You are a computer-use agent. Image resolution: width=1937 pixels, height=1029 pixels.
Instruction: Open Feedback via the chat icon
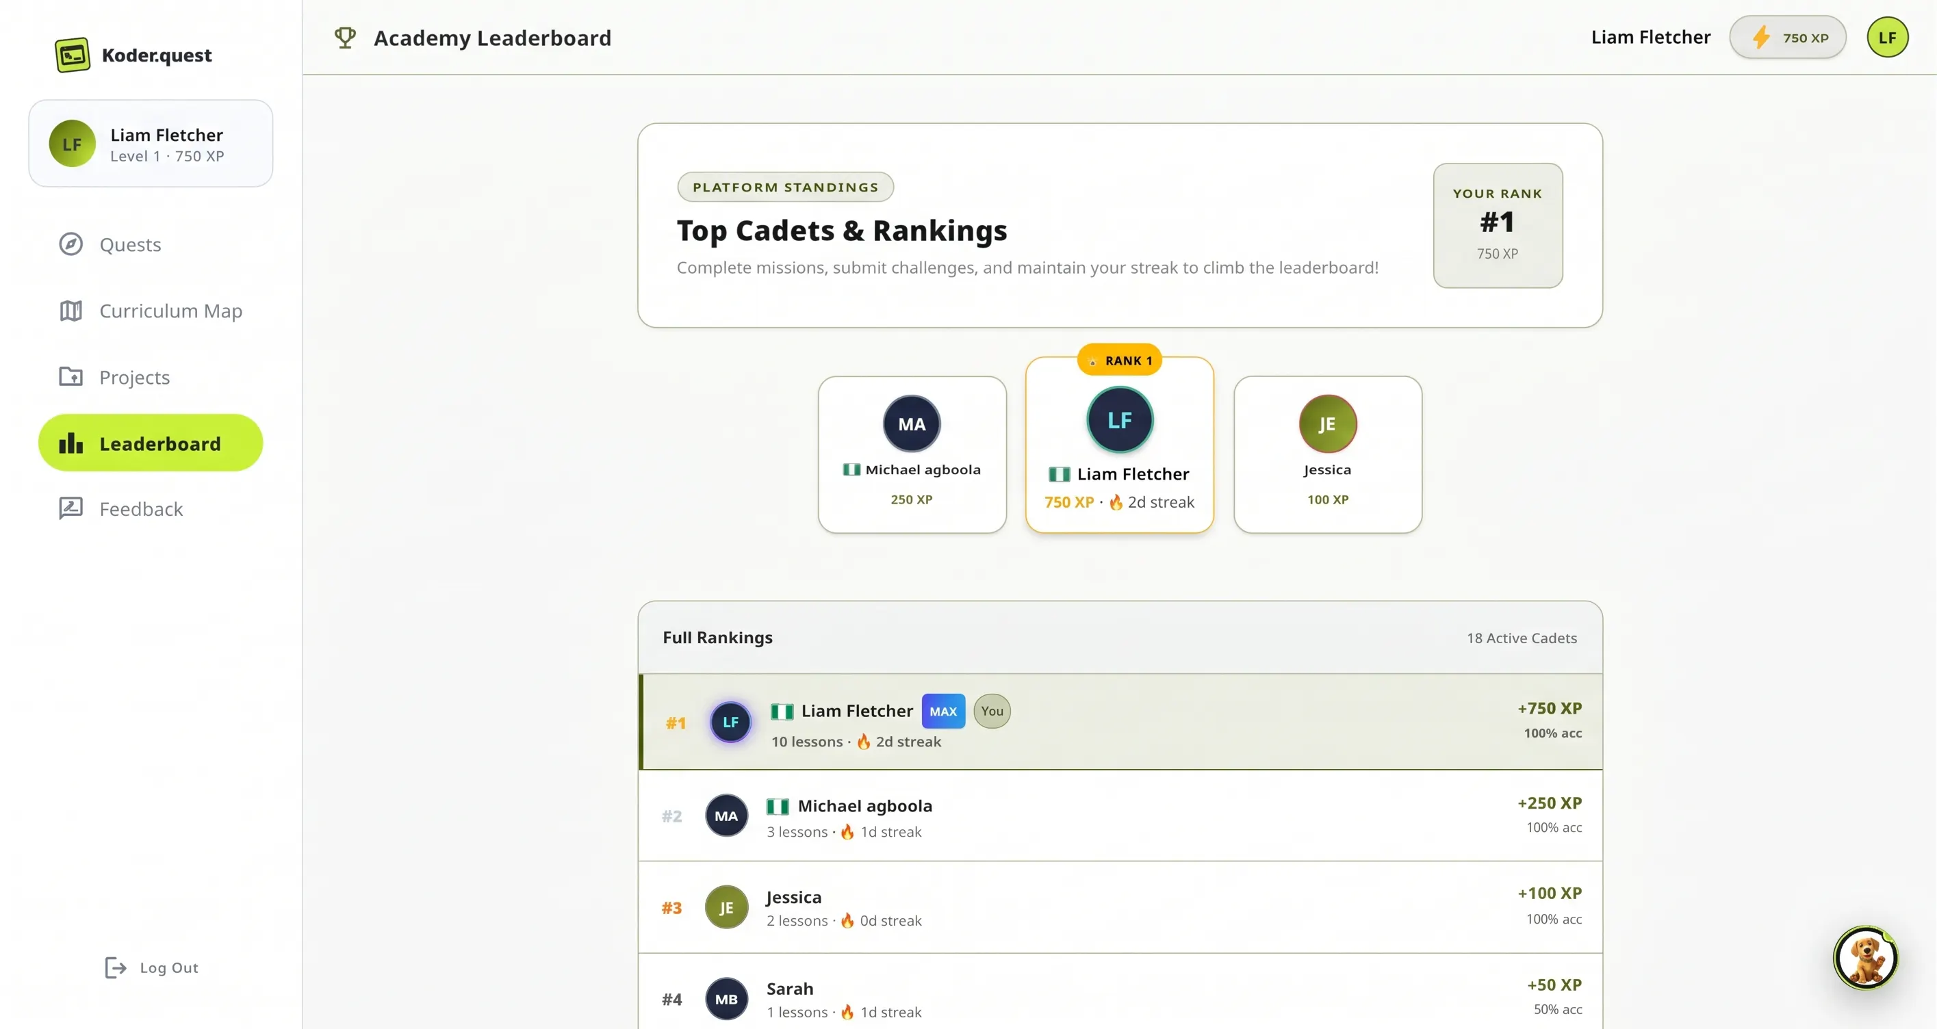coord(70,509)
